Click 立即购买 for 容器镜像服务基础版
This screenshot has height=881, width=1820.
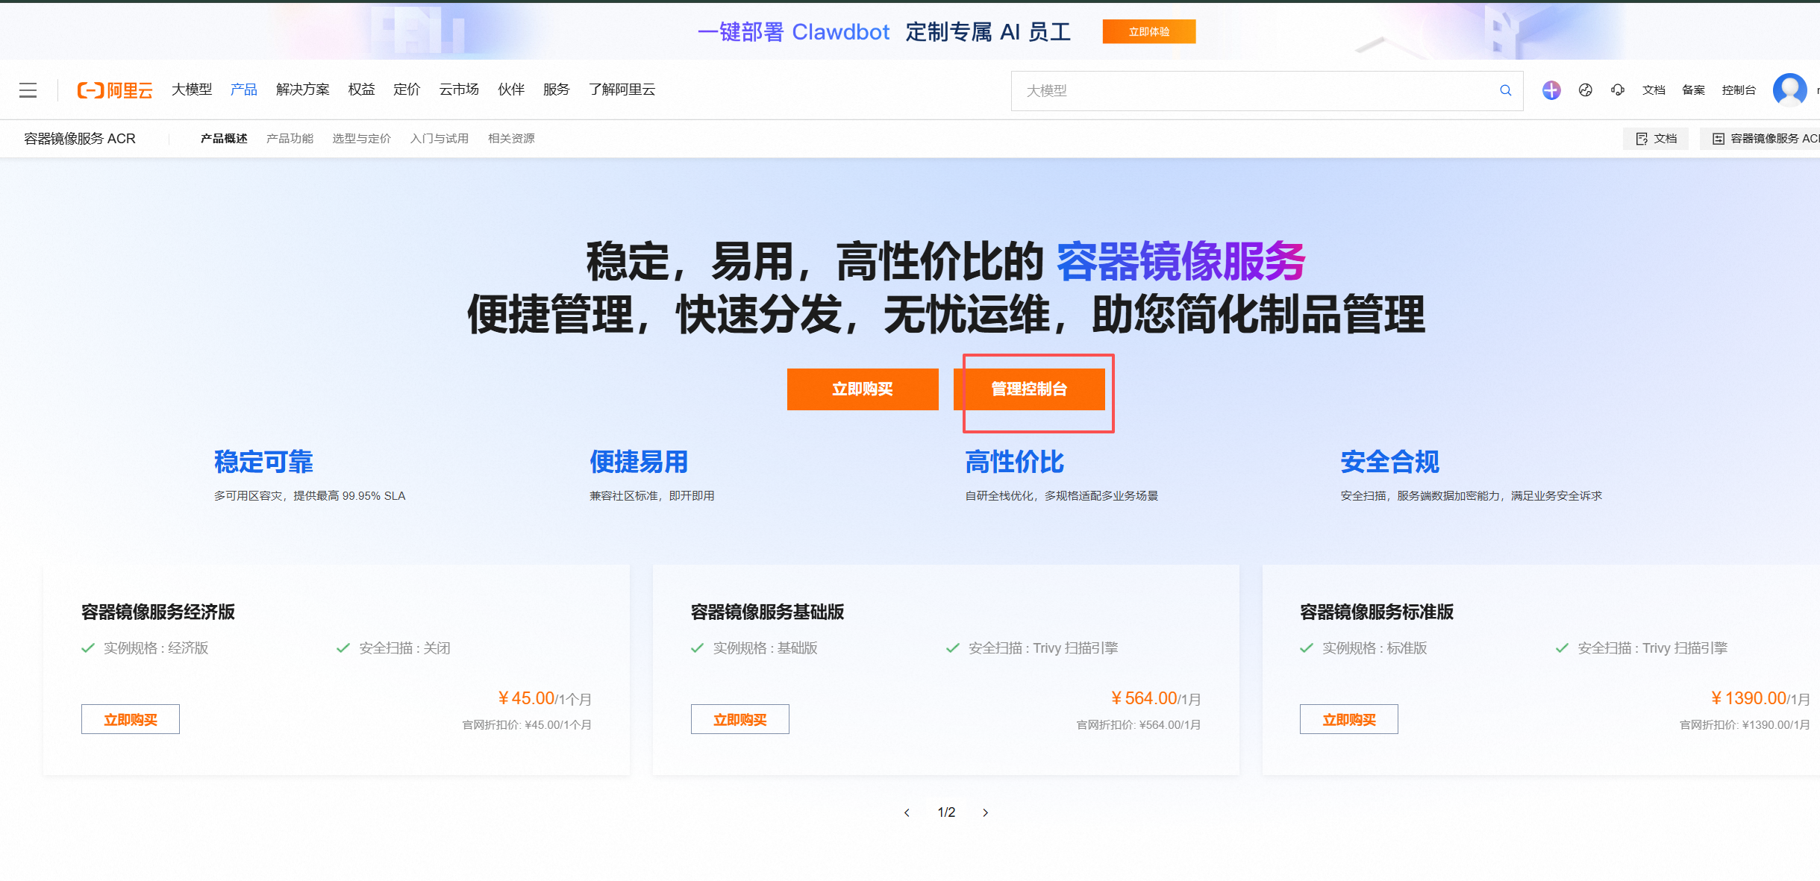click(x=739, y=719)
